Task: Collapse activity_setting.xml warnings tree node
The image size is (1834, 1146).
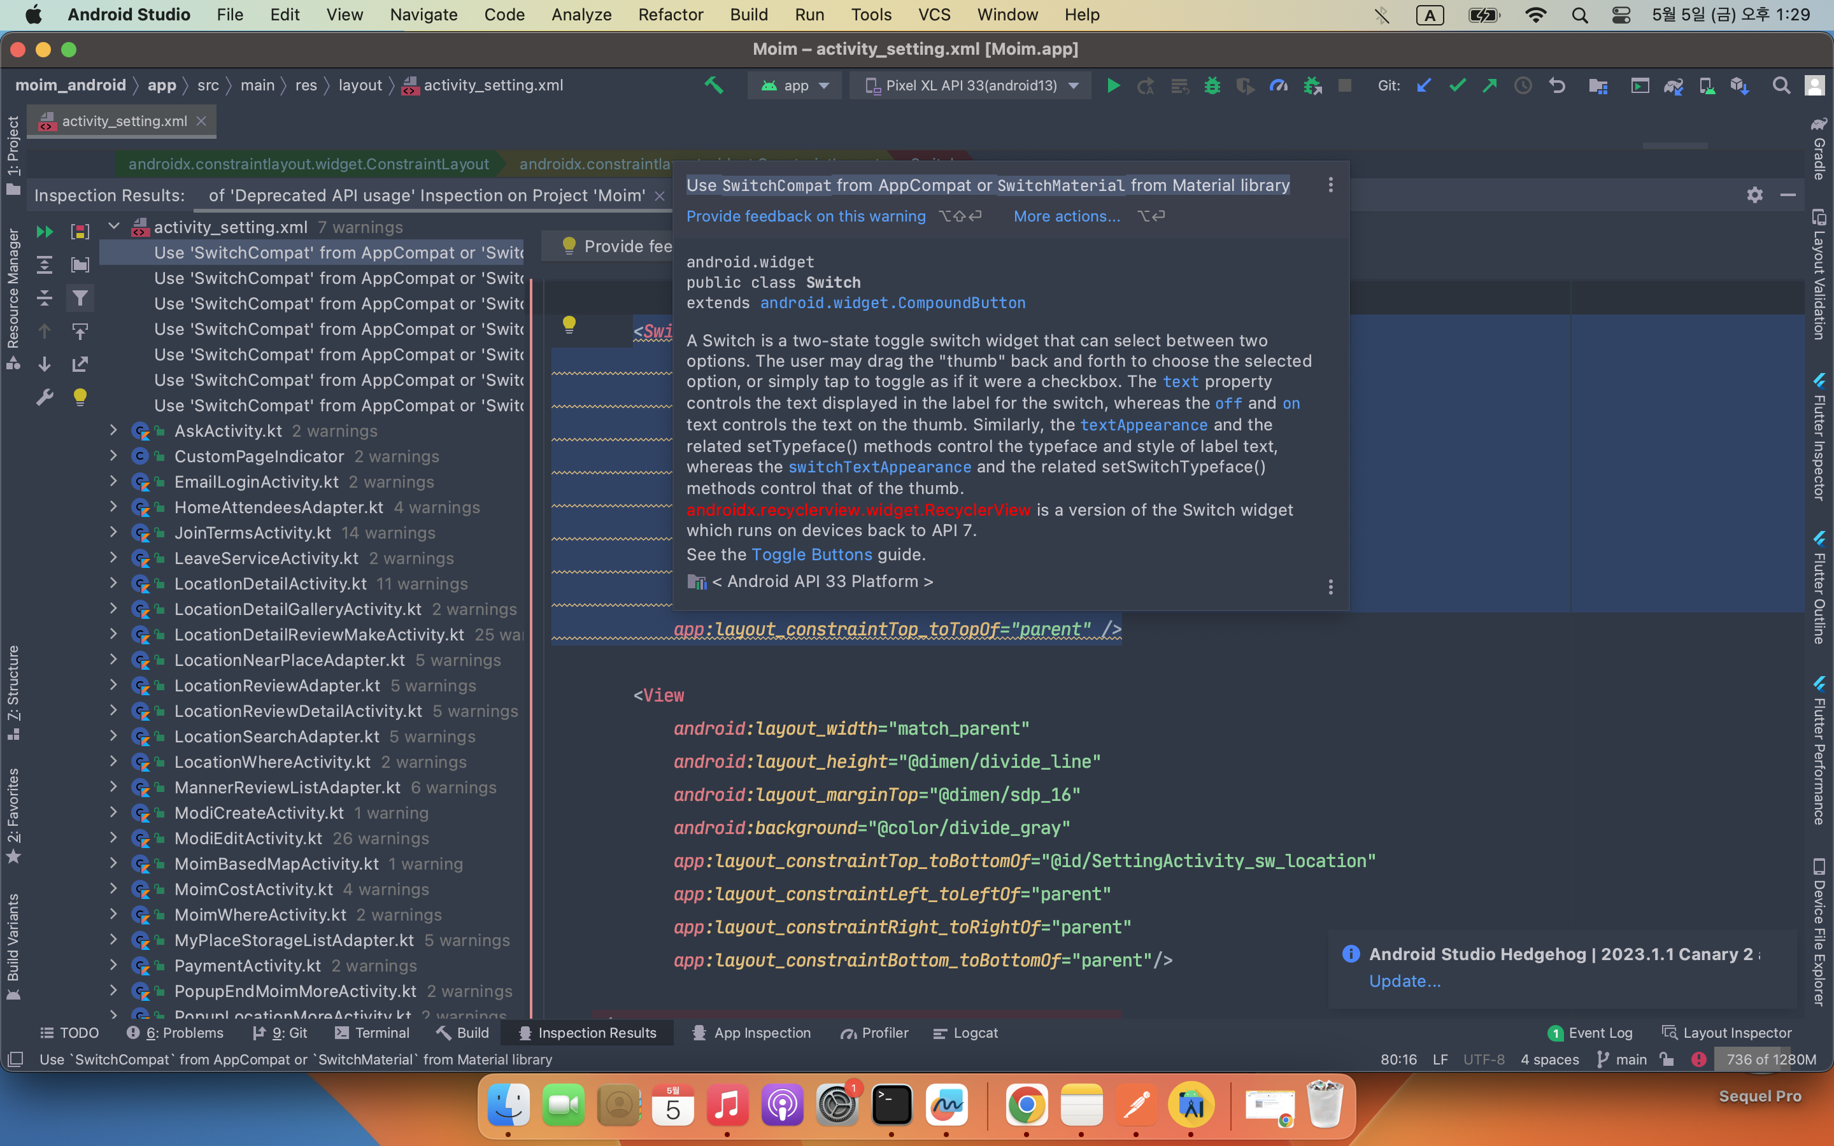Action: [114, 227]
